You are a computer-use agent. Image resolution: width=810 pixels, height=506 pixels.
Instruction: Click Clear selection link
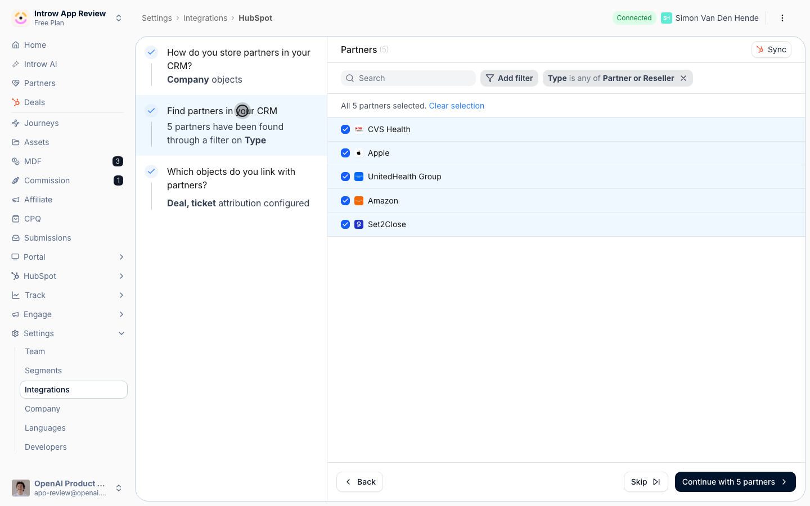point(456,106)
